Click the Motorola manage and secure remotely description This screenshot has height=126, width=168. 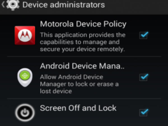(x=83, y=42)
